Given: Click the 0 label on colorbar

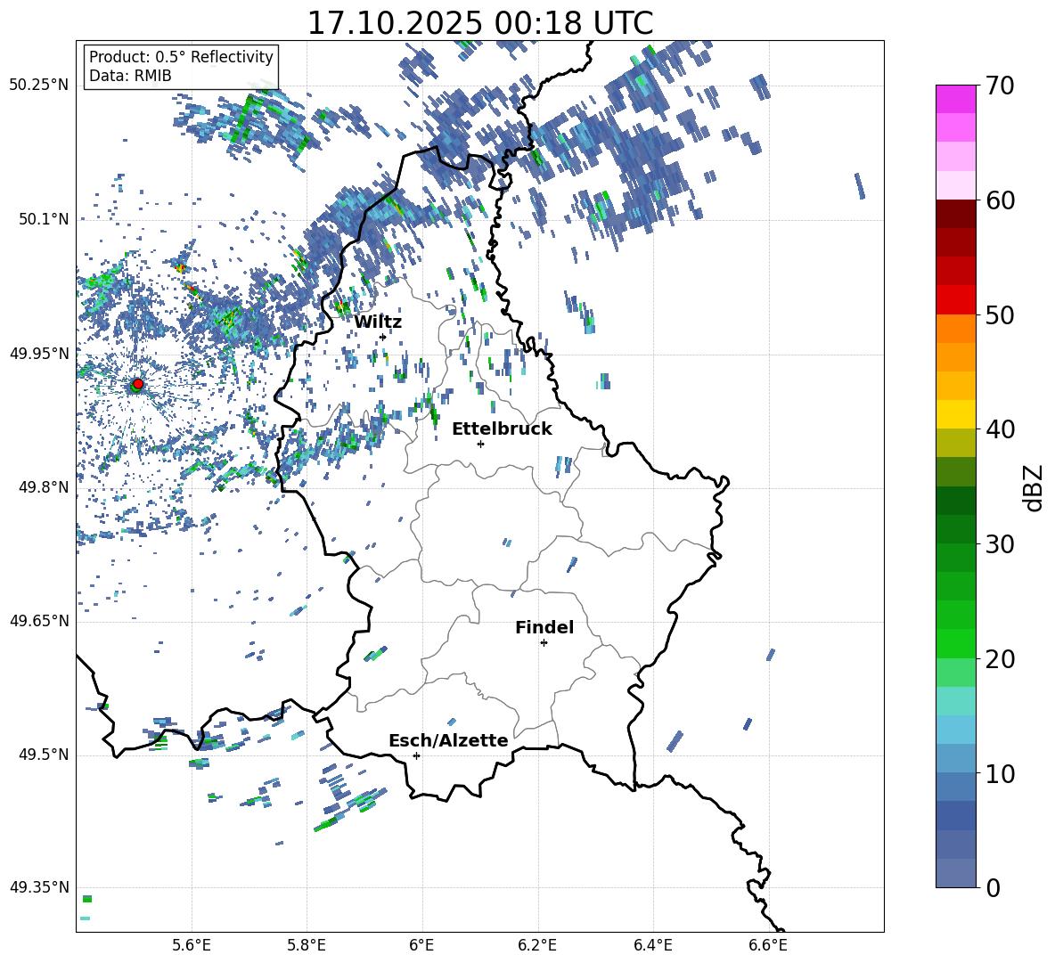Looking at the screenshot, I should click(993, 888).
